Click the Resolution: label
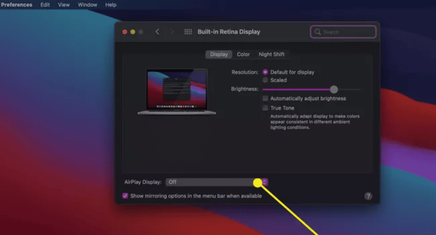Viewport: 436px width, 235px height. click(x=245, y=72)
